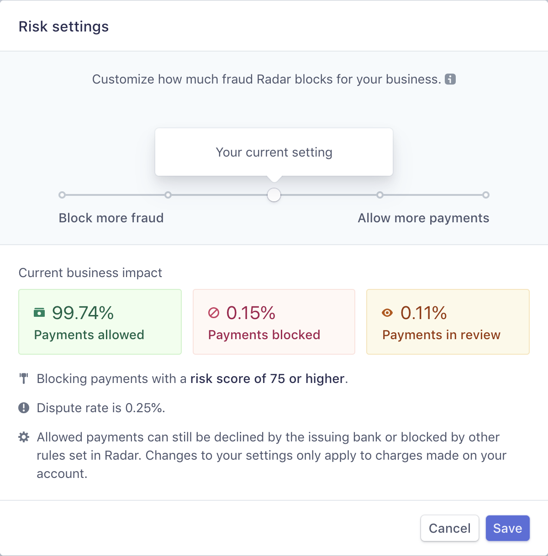
Task: Click the hammer icon beside blocking rule
Action: [x=24, y=378]
